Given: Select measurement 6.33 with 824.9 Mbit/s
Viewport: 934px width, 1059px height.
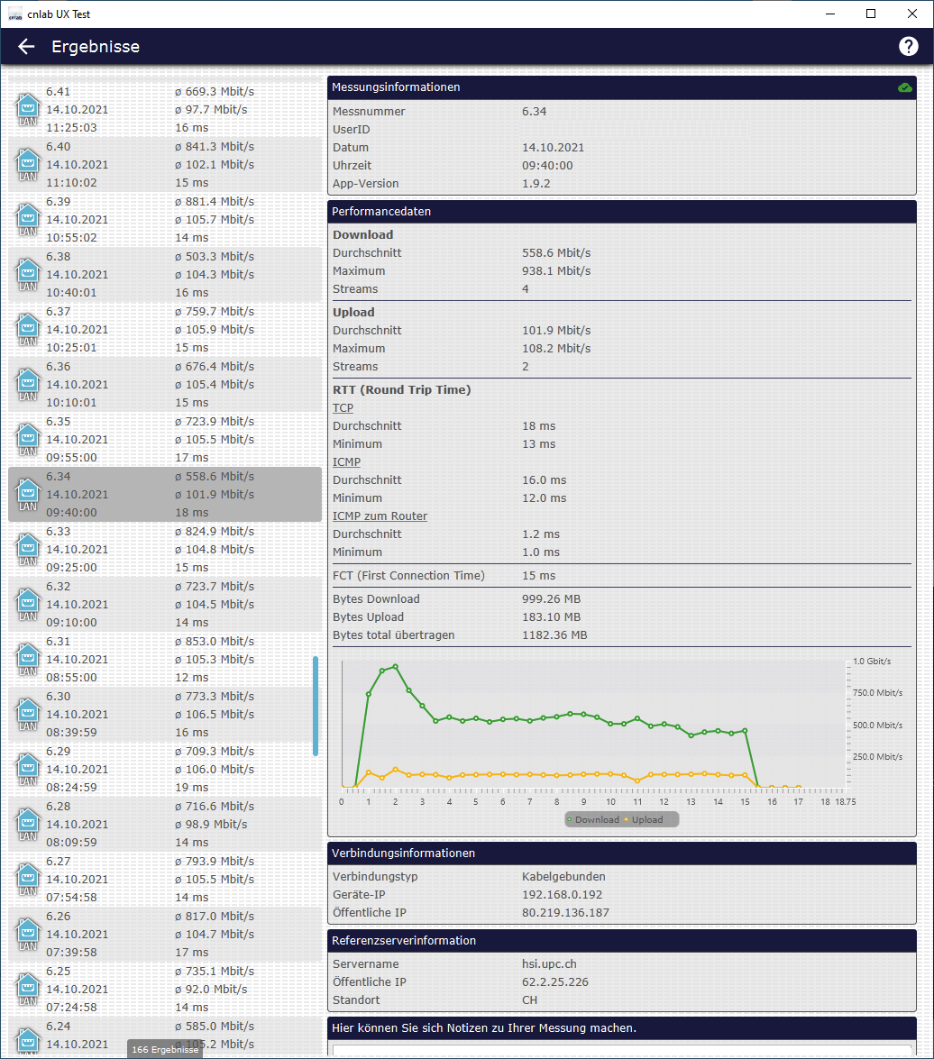Looking at the screenshot, I should point(164,550).
